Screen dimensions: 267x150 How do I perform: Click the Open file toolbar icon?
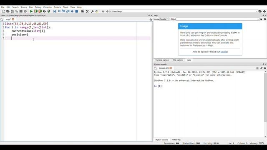[x=8, y=11]
